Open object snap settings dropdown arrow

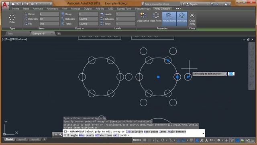point(188,140)
